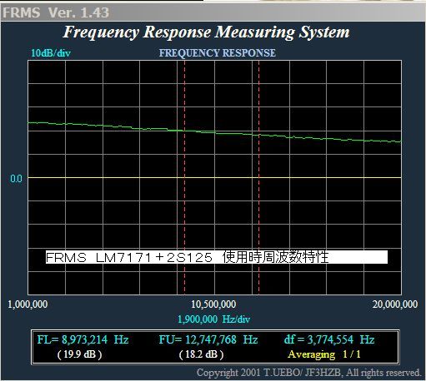Select the FU= 12,747,768 Hz readout
Screen dimensions: 426x381
(x=208, y=339)
